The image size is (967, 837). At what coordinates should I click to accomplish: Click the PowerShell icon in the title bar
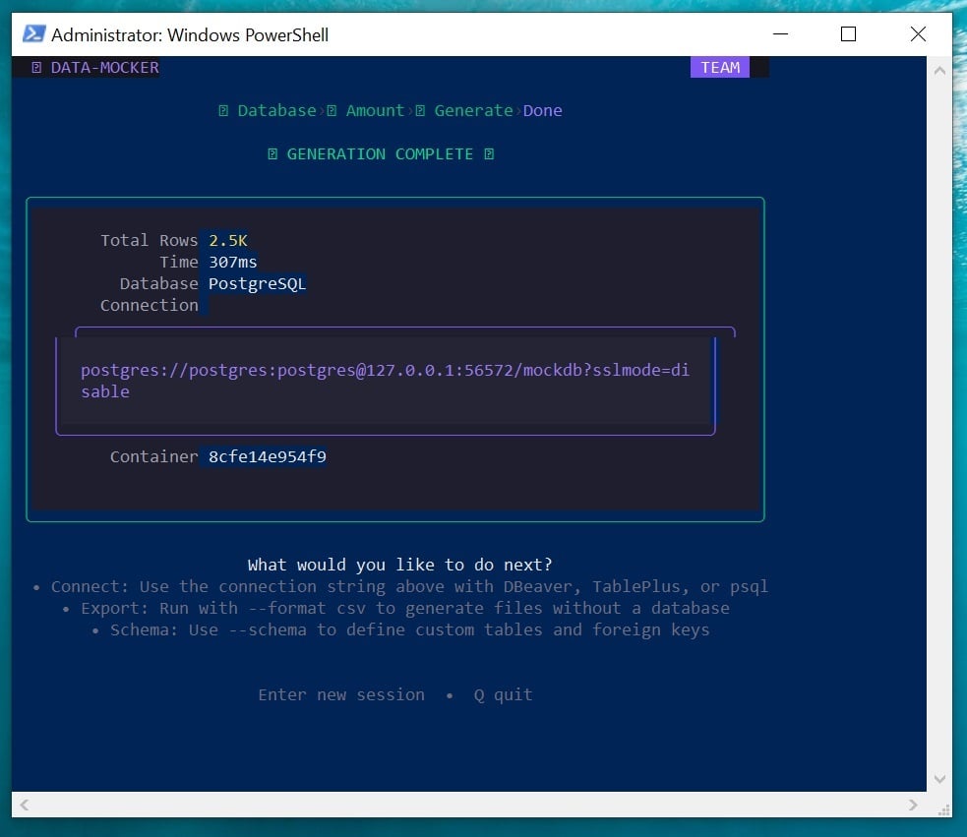pyautogui.click(x=33, y=33)
